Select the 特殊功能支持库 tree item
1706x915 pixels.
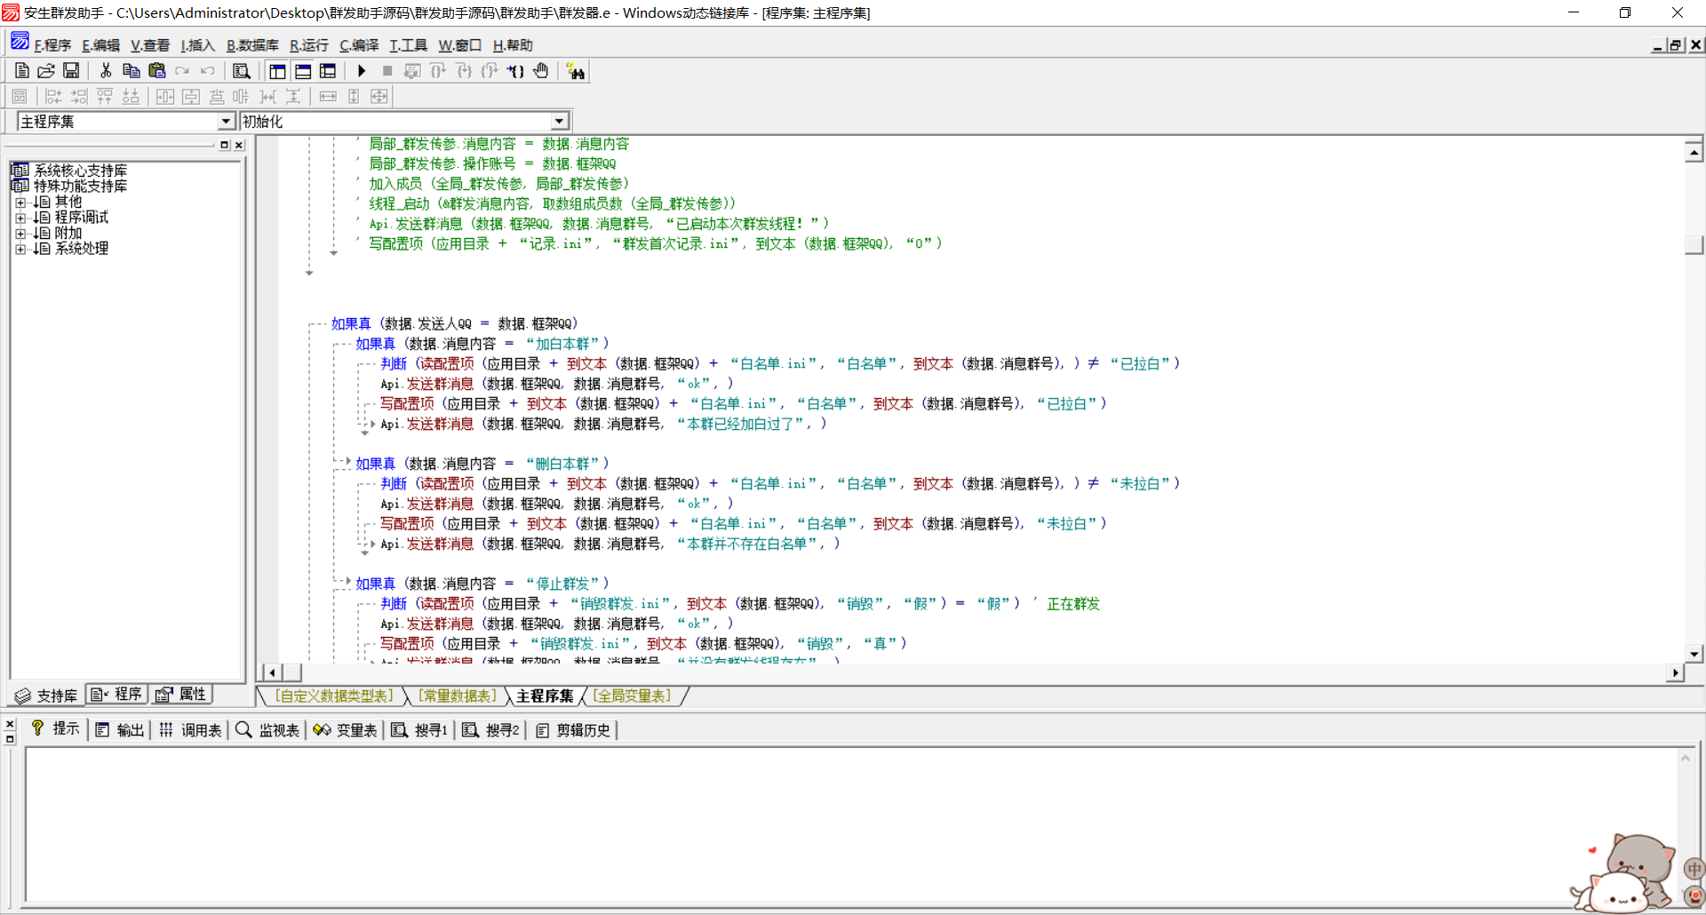pos(80,186)
